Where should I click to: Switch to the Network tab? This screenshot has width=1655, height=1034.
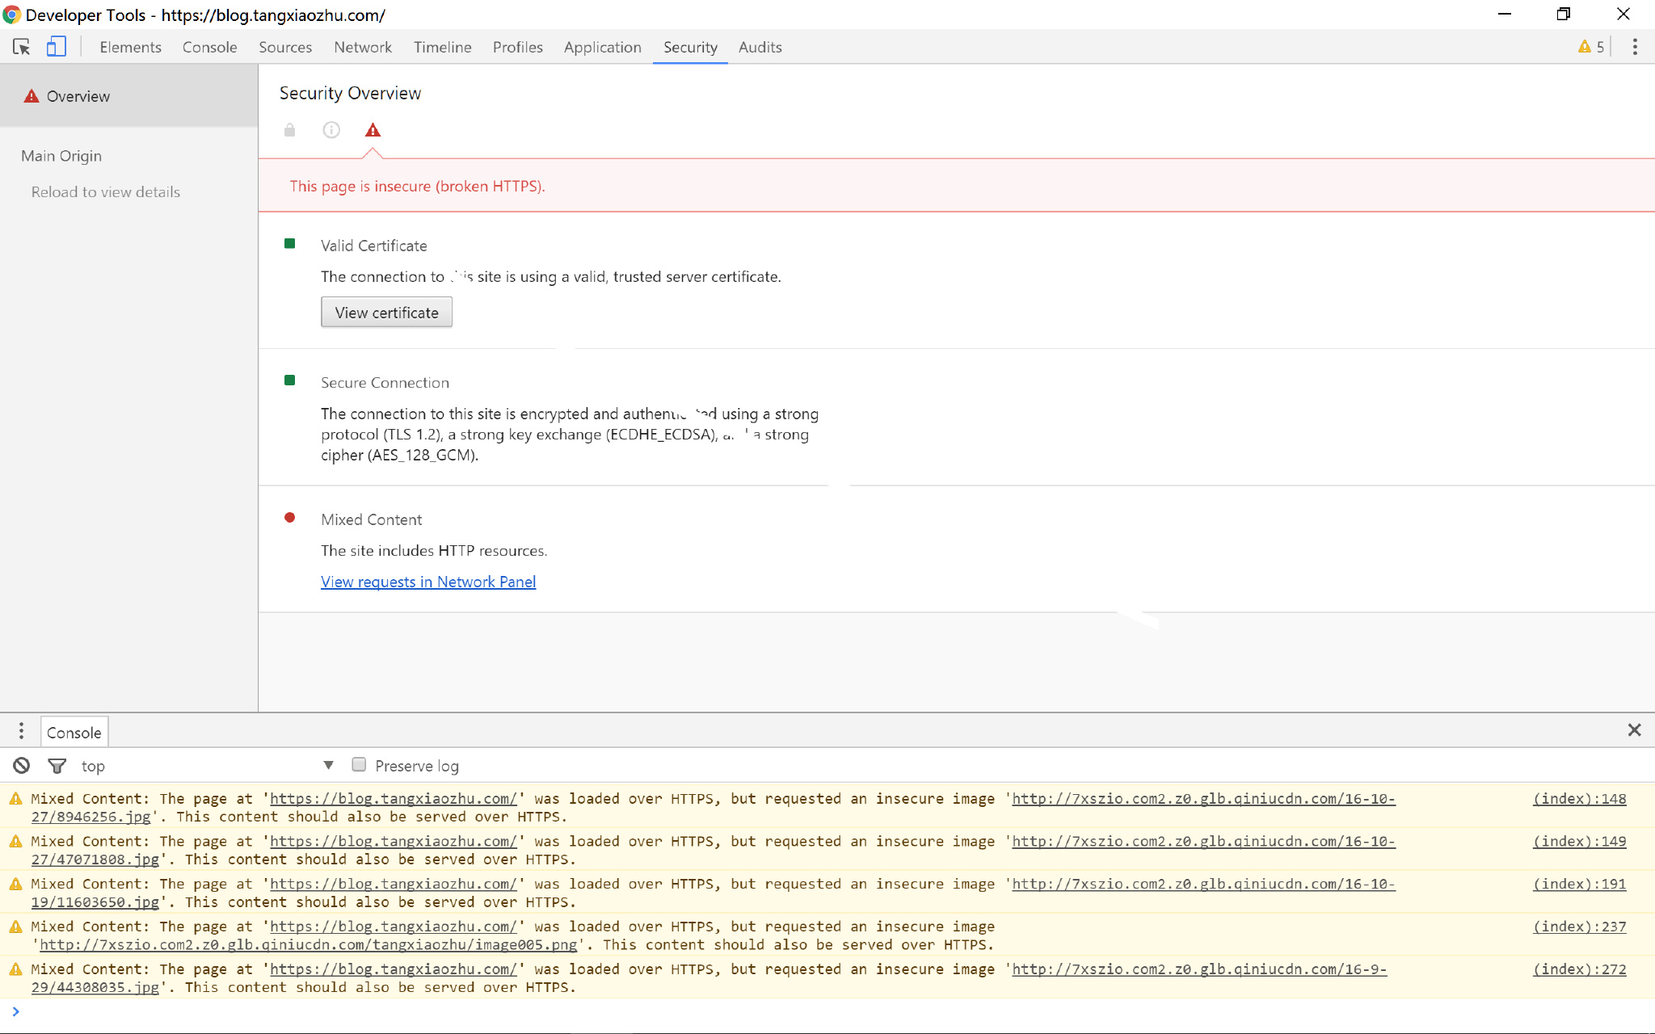click(x=363, y=47)
